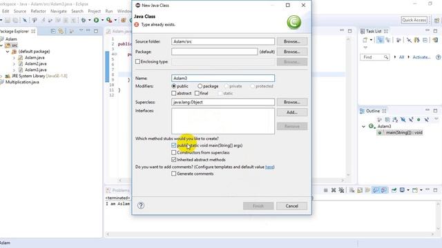
Task: Select Multiplication.java in the Package Explorer
Action: 22,82
